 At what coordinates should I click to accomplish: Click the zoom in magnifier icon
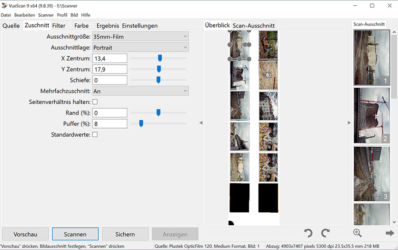(x=358, y=233)
